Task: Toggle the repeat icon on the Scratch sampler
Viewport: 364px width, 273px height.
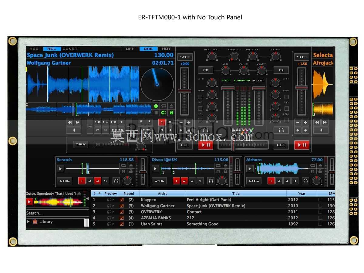Action: [123, 166]
